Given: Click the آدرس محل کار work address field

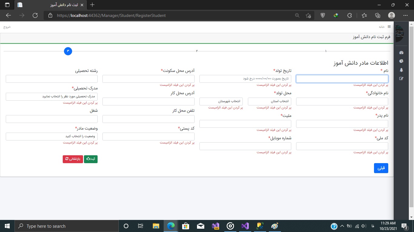Looking at the screenshot, I should click(149, 101).
